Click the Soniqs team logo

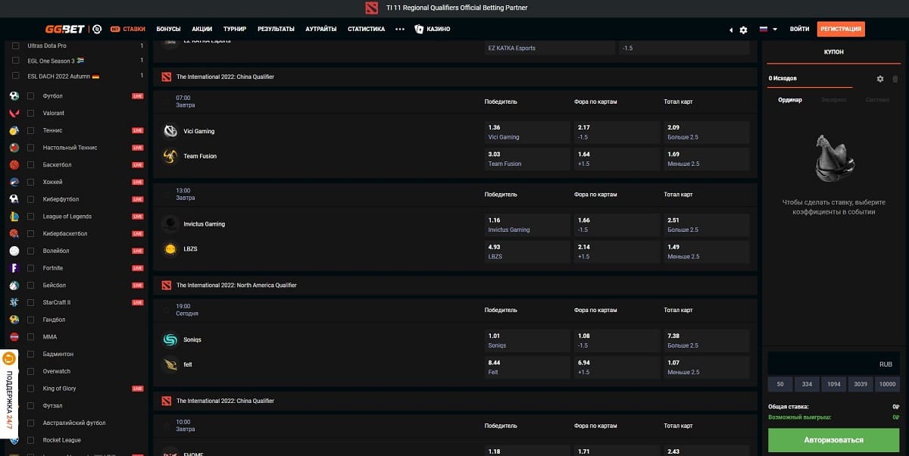[x=170, y=339]
